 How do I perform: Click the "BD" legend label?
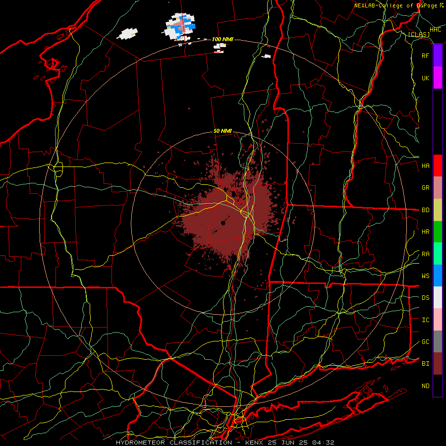(x=425, y=210)
